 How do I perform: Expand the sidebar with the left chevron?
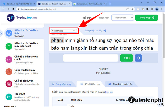1,33
